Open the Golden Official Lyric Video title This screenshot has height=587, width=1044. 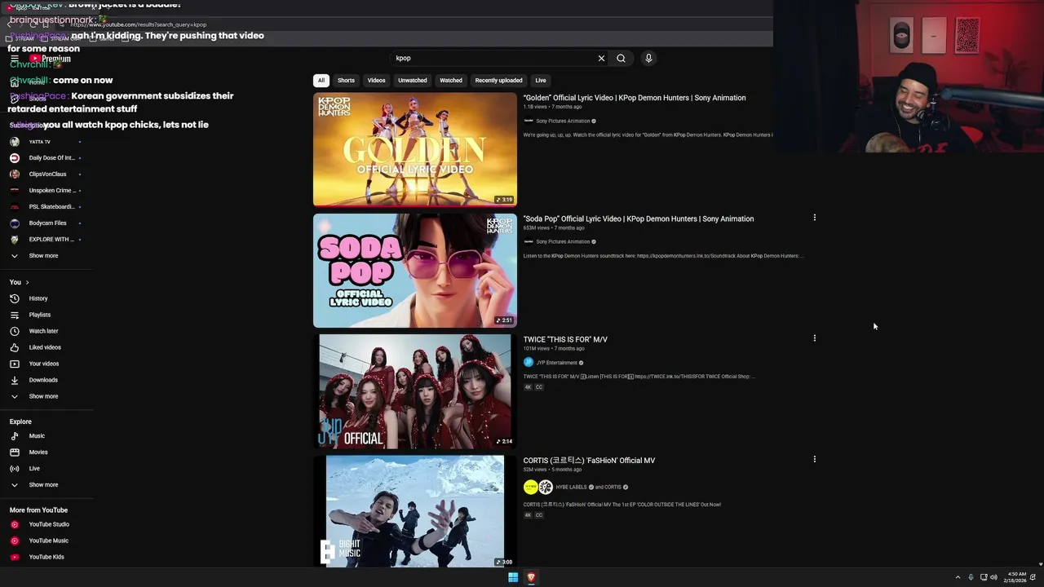click(635, 98)
